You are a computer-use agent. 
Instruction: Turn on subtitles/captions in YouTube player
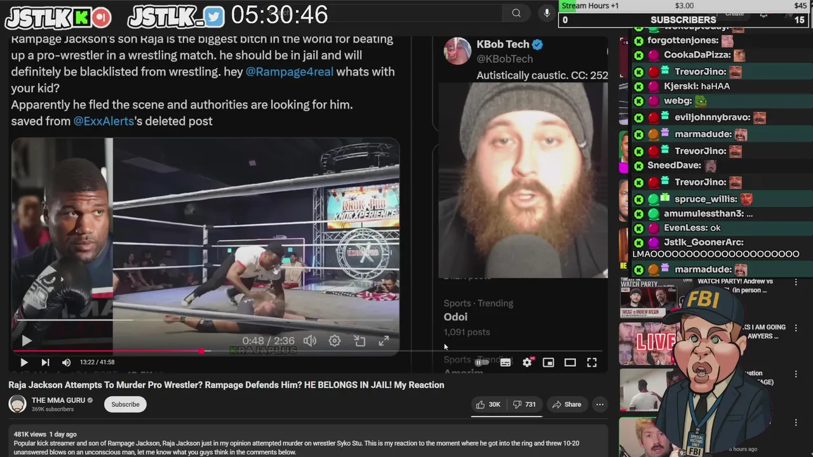(506, 362)
